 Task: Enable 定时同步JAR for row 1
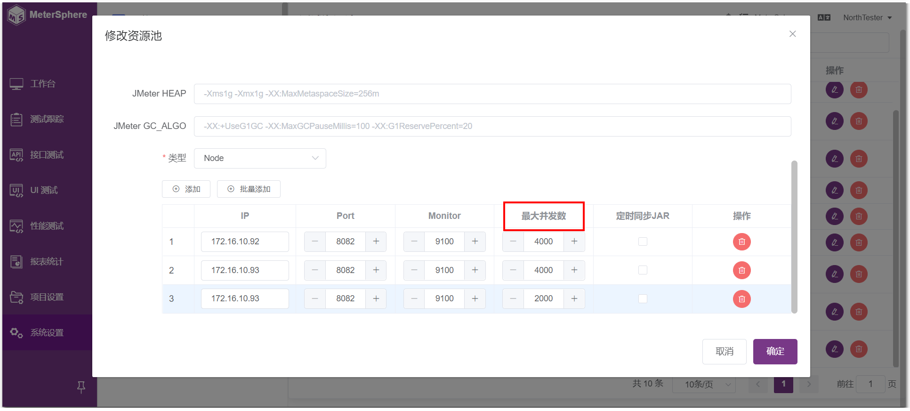[643, 242]
